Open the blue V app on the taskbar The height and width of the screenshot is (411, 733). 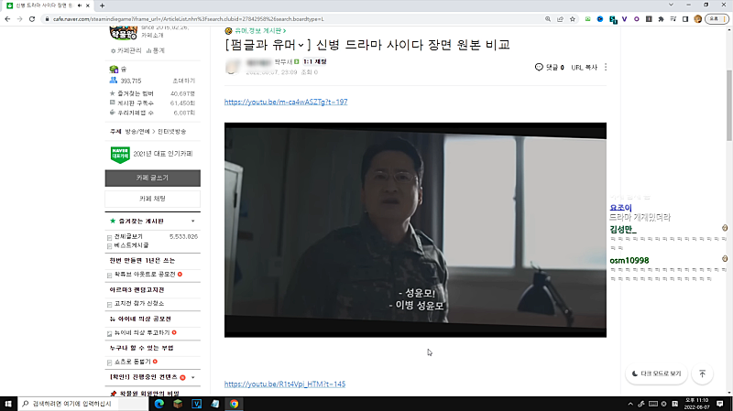point(196,404)
